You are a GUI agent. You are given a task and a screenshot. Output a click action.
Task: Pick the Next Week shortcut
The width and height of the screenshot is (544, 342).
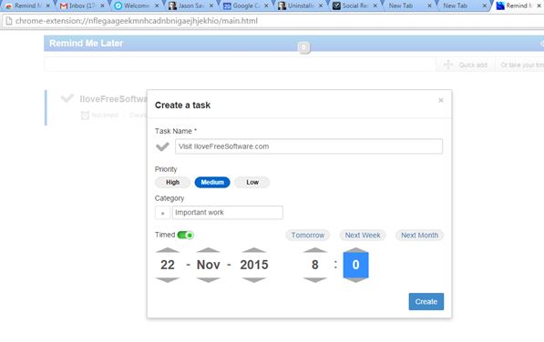(363, 235)
